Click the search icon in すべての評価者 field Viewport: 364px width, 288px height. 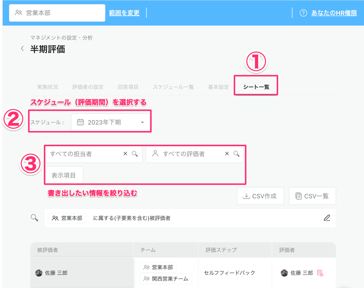click(x=237, y=154)
